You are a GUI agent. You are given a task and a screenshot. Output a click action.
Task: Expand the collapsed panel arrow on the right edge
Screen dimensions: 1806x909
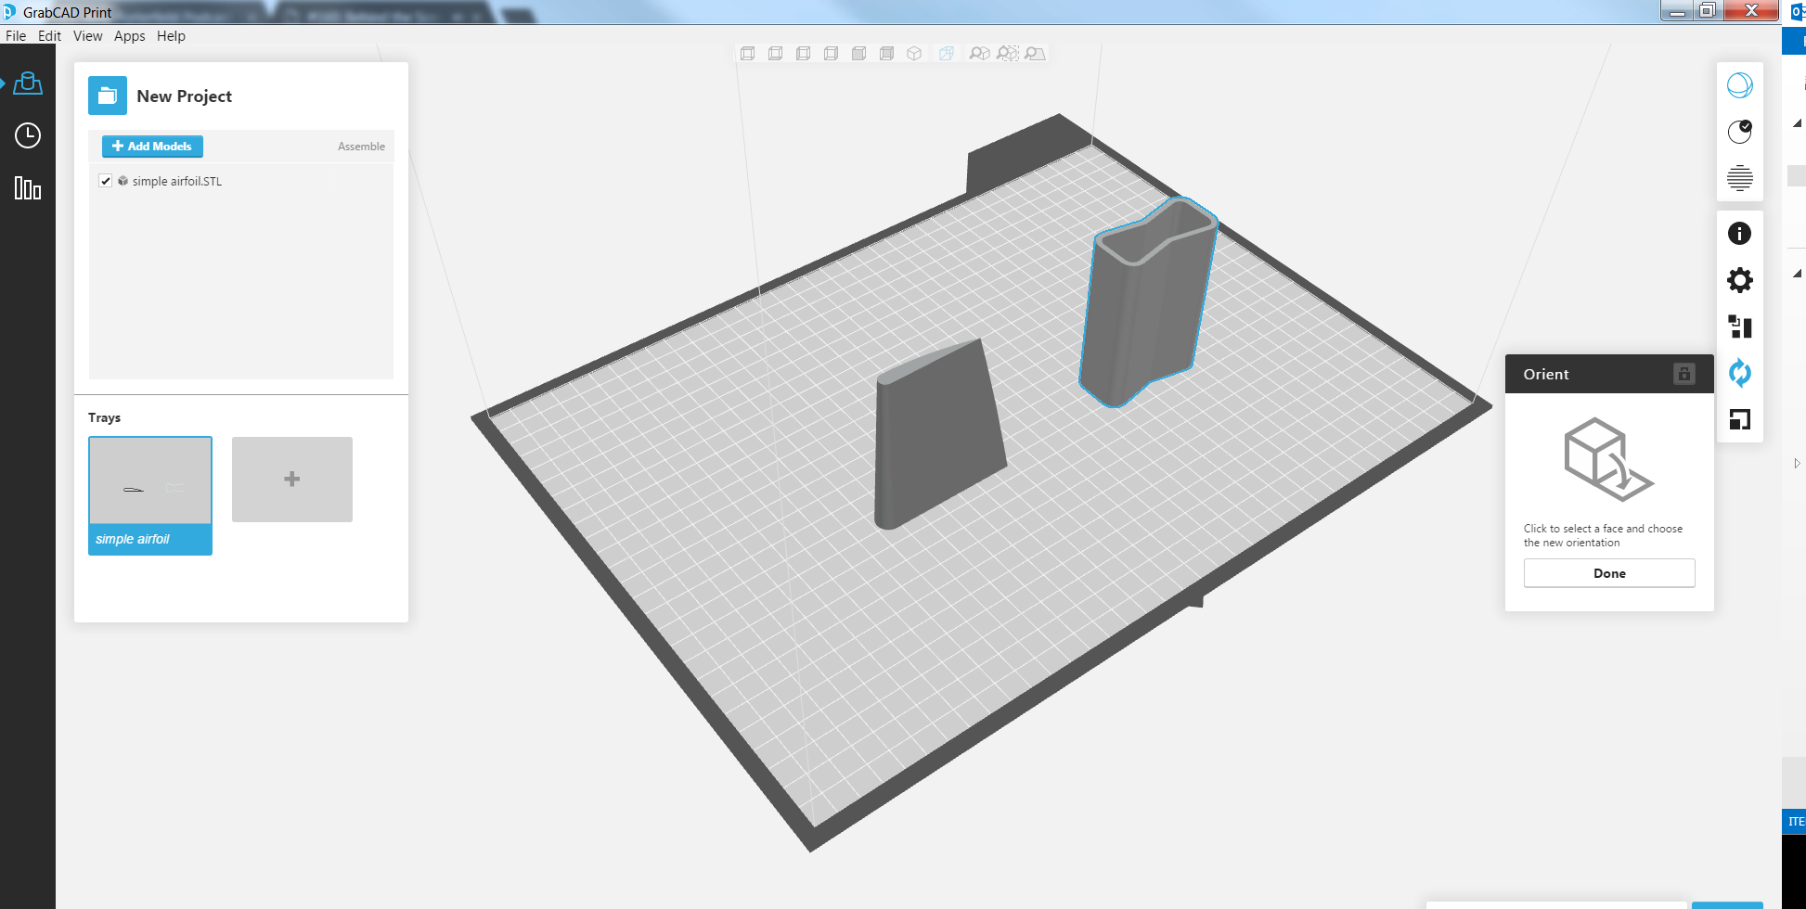pos(1798,463)
